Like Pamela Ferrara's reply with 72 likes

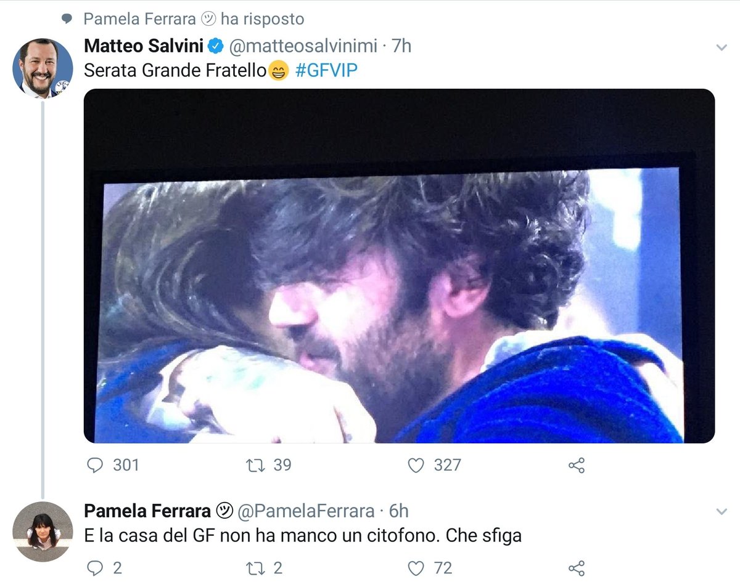pyautogui.click(x=416, y=568)
